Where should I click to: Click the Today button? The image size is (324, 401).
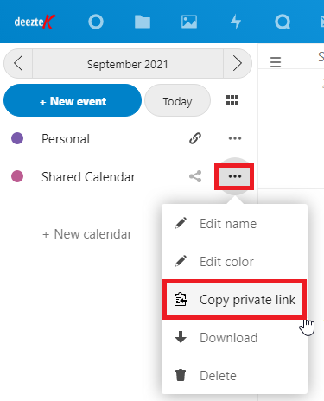click(177, 100)
